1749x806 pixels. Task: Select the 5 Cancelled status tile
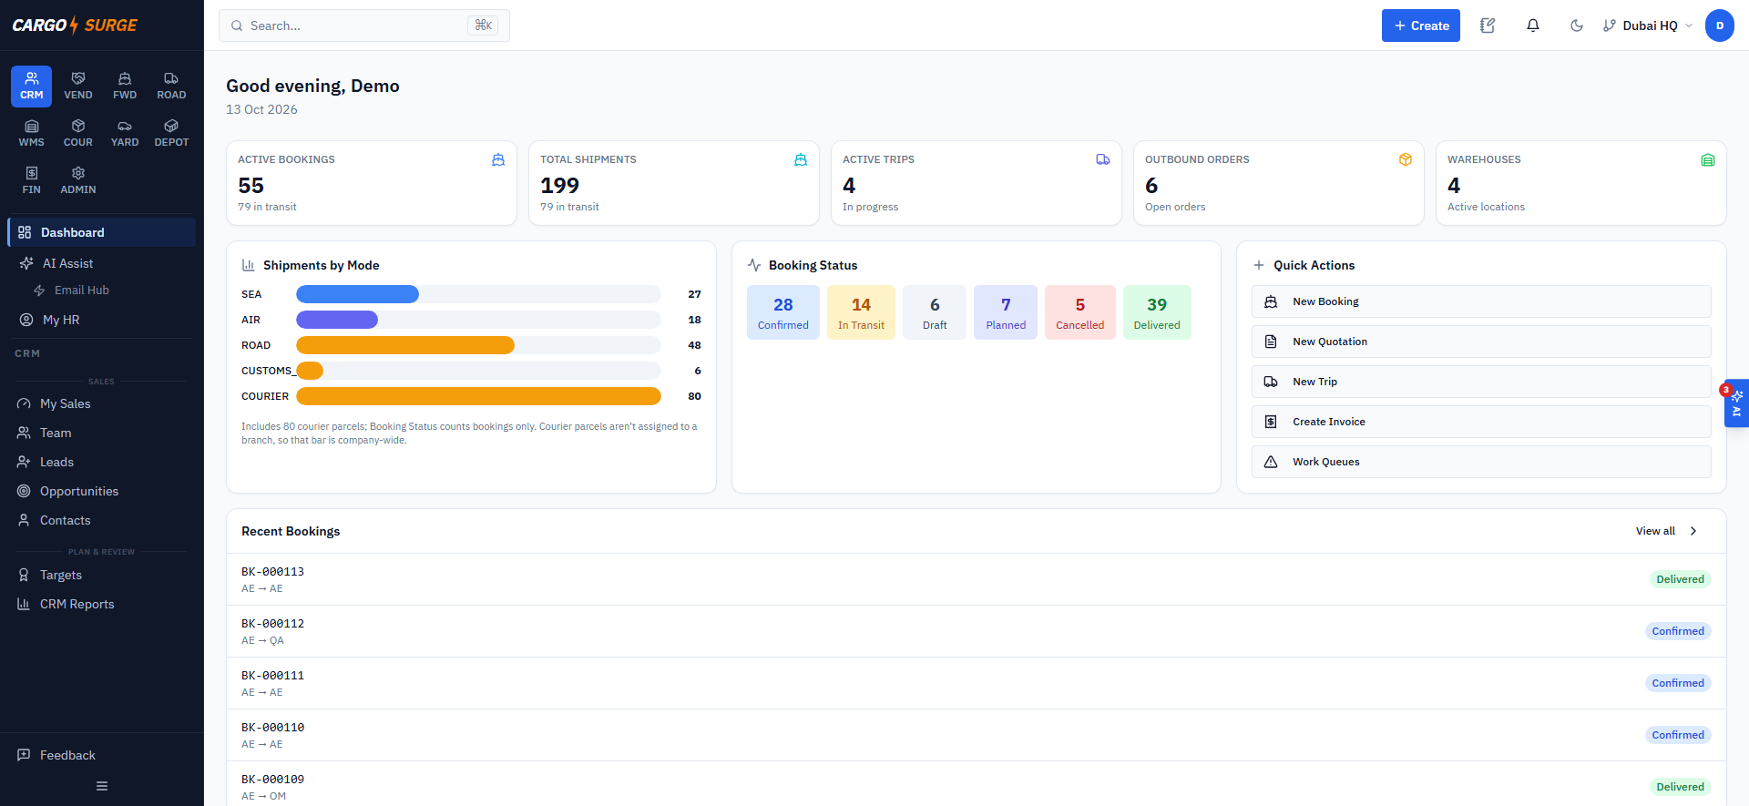tap(1080, 312)
